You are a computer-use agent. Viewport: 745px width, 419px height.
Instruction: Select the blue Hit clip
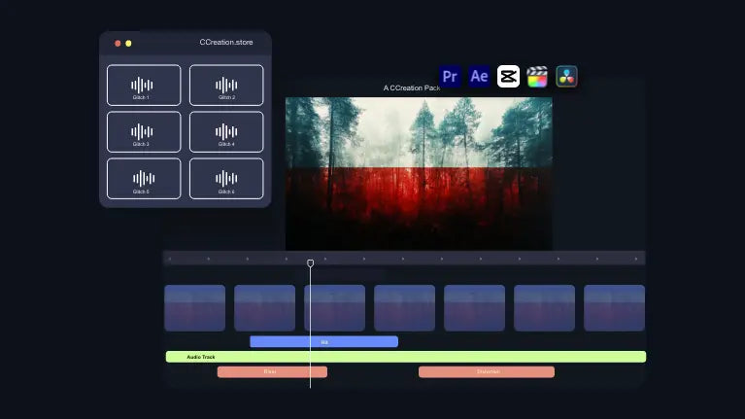[x=323, y=341]
